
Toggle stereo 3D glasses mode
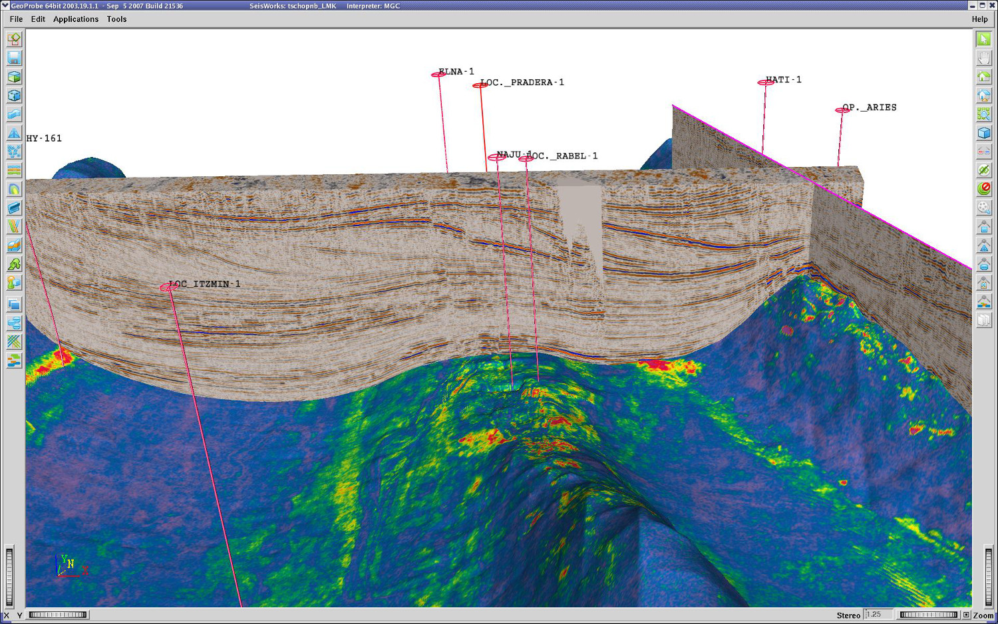pyautogui.click(x=983, y=152)
